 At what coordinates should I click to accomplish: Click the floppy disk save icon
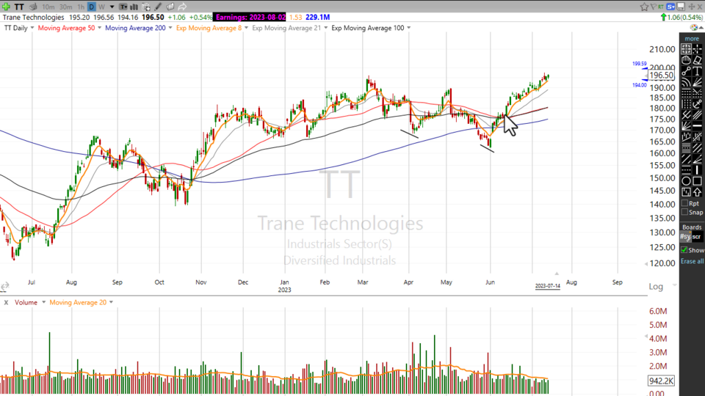[681, 7]
